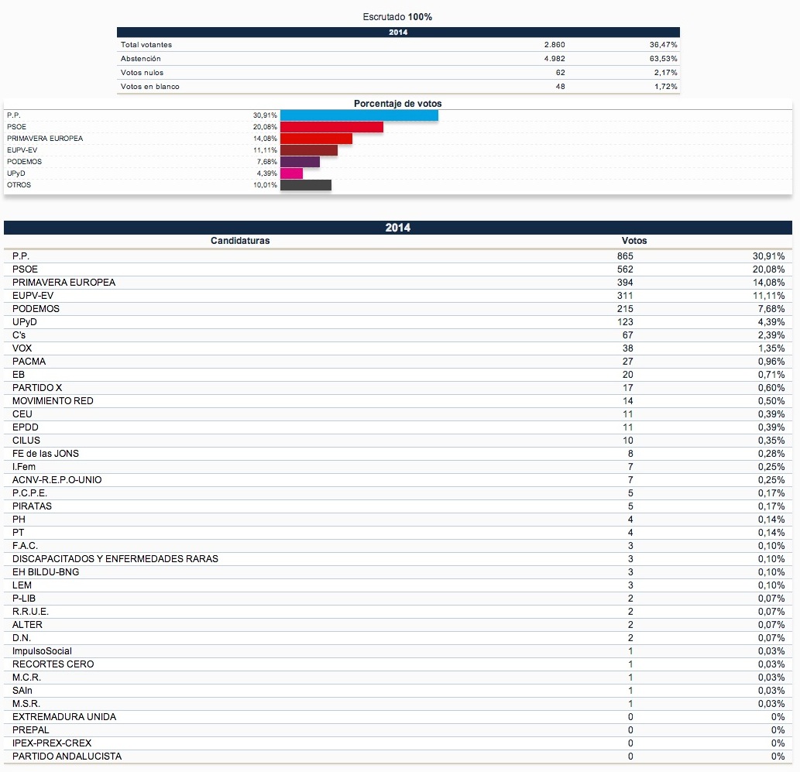
Task: Click the purple PODEMOS chart bar
Action: tap(300, 162)
